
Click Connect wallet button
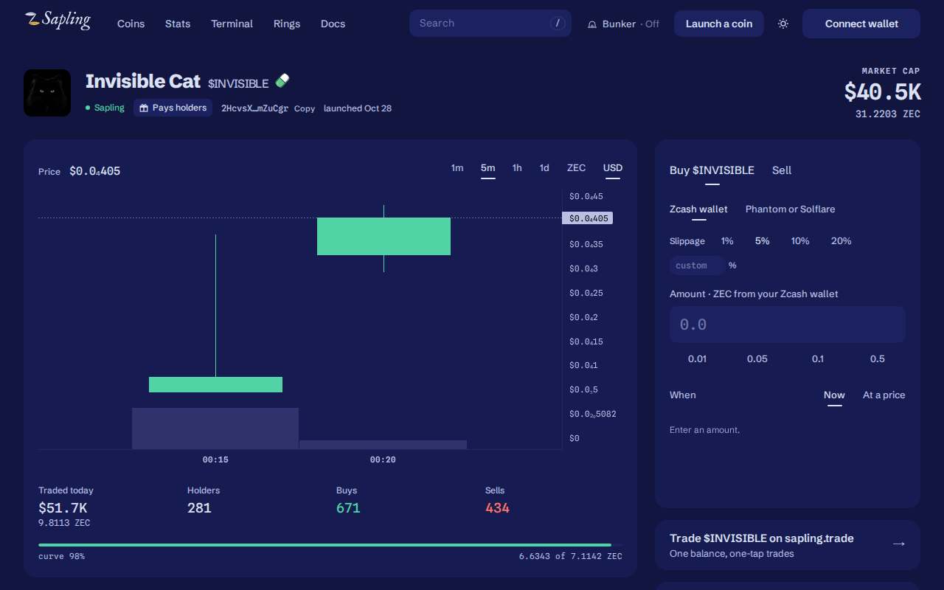(x=861, y=24)
